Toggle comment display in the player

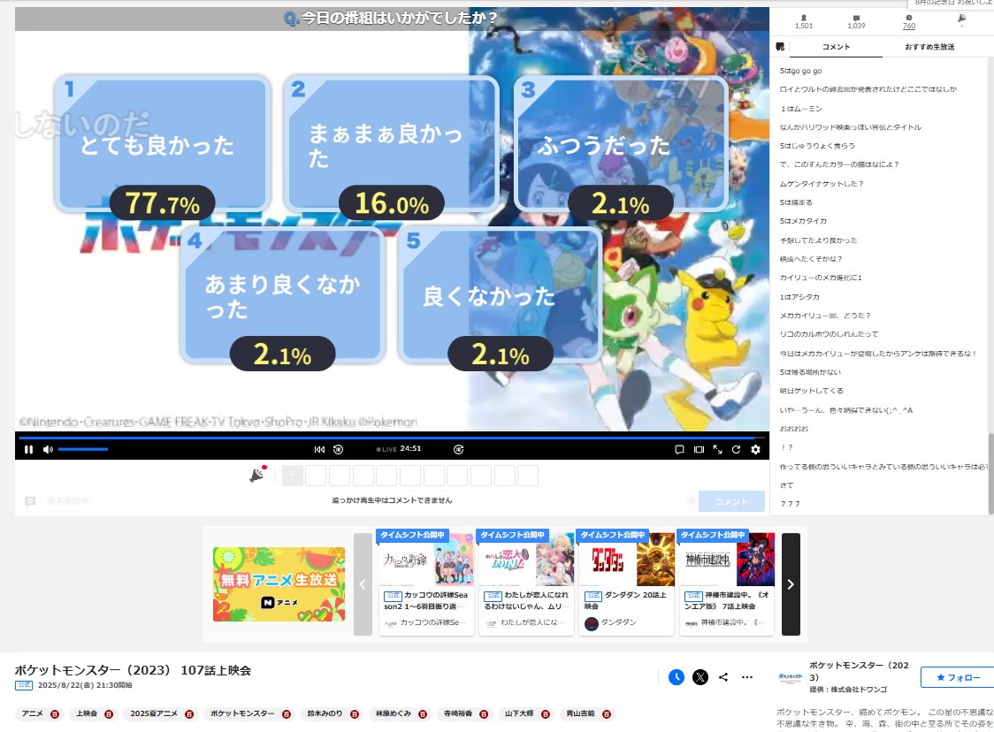tap(679, 449)
